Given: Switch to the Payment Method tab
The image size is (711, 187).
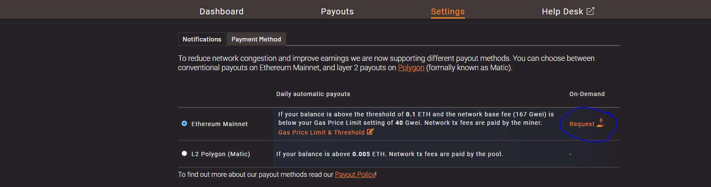Looking at the screenshot, I should click(256, 39).
